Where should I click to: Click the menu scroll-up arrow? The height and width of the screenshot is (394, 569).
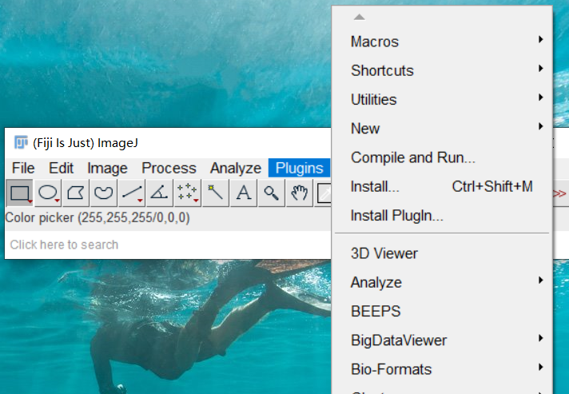[360, 17]
